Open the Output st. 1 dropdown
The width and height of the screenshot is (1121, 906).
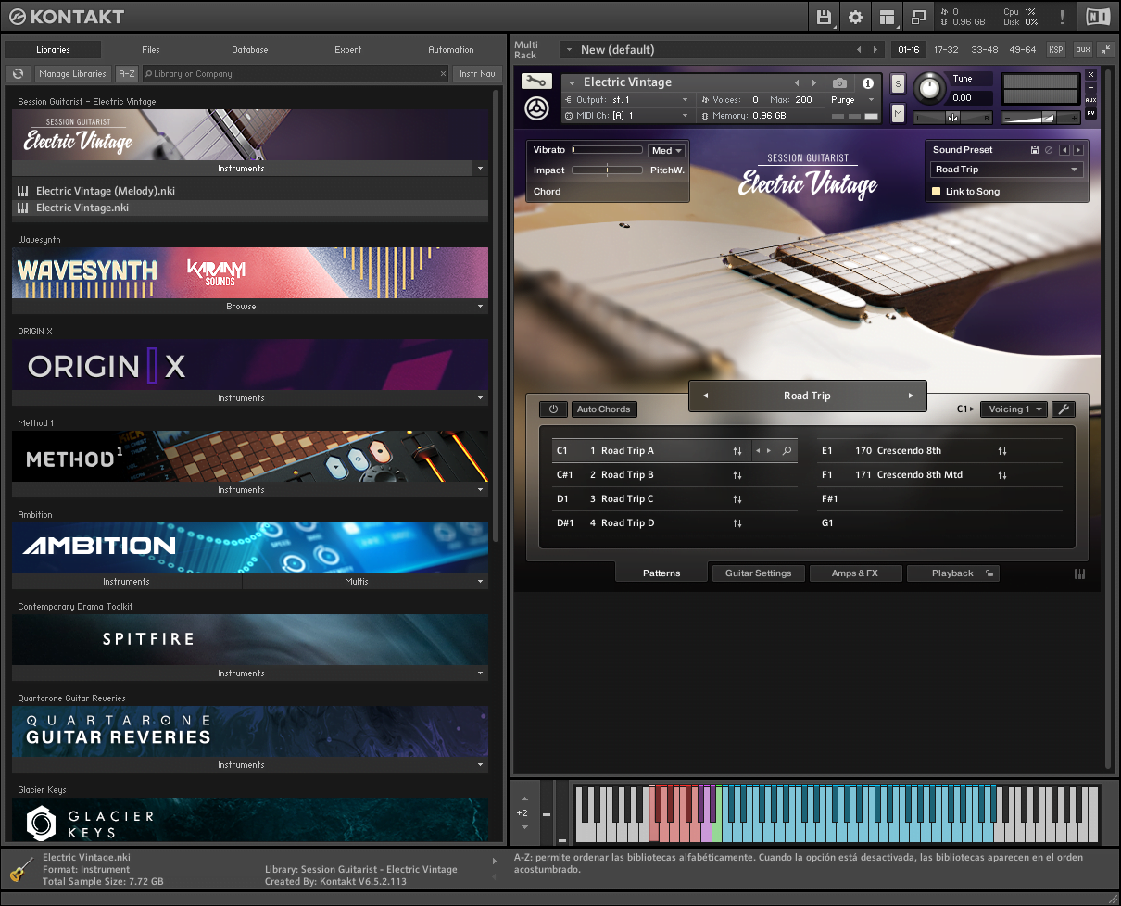(x=627, y=100)
